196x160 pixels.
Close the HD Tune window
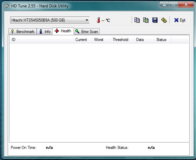pyautogui.click(x=186, y=5)
